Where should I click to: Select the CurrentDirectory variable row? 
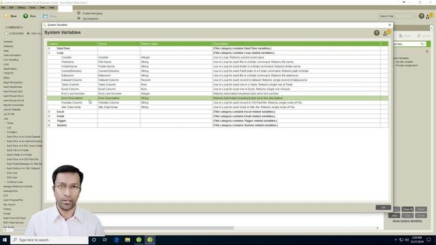(217, 71)
